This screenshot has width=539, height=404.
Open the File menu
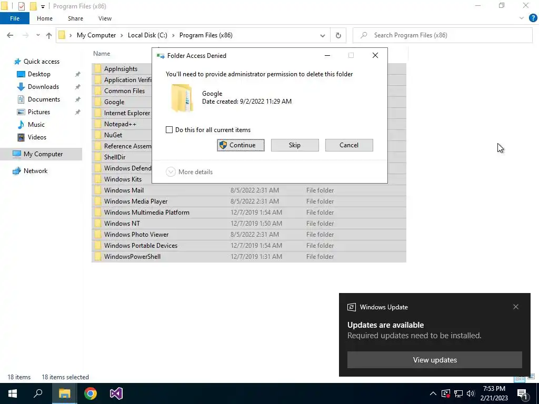point(15,18)
